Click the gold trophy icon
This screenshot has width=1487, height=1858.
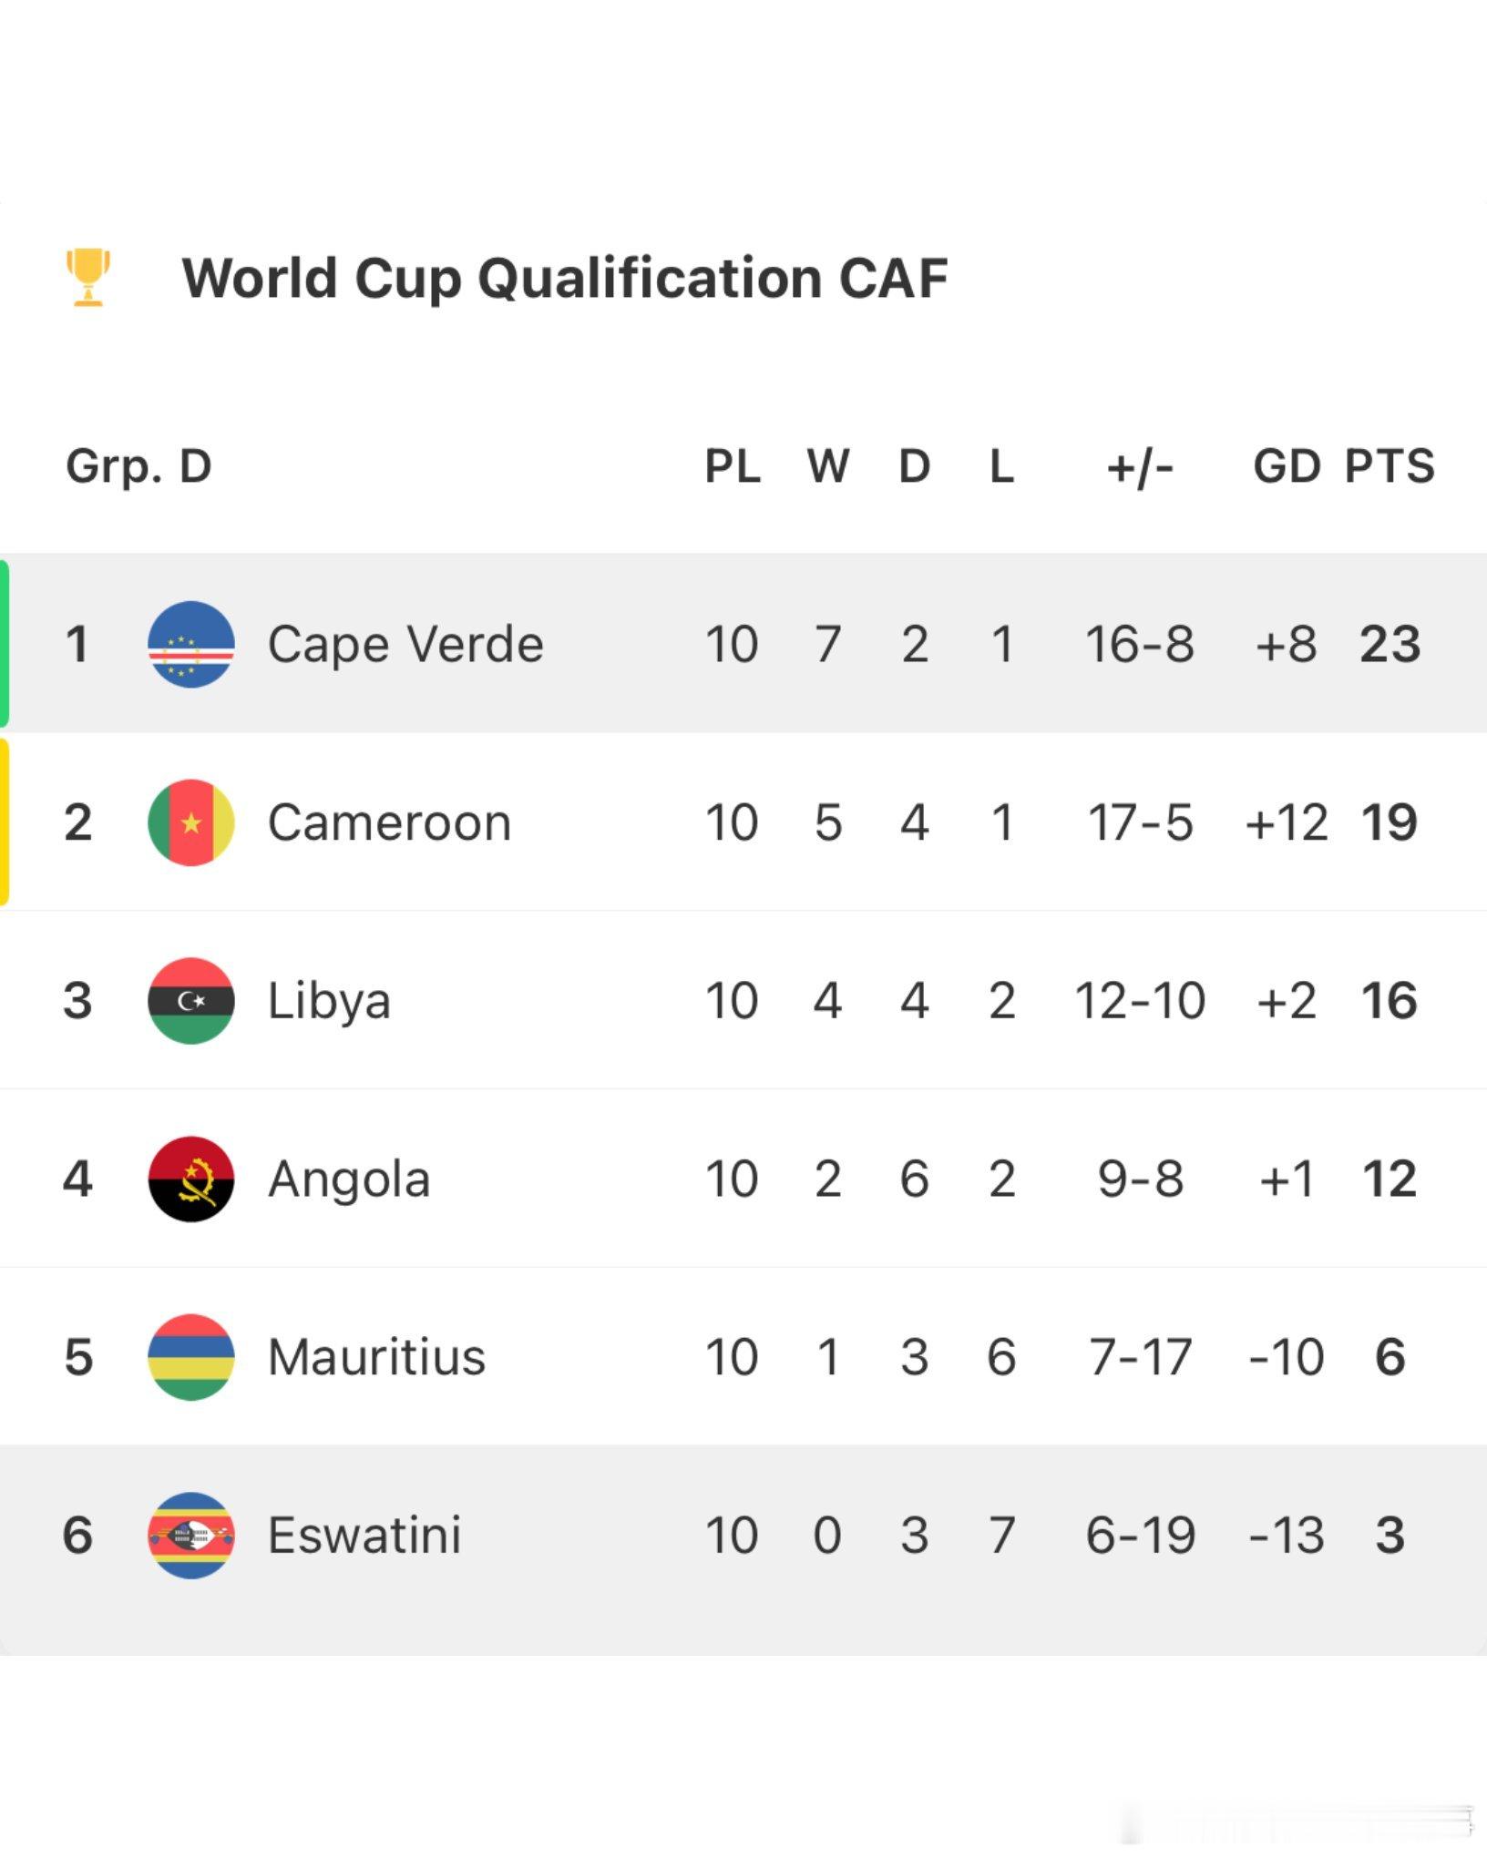88,278
